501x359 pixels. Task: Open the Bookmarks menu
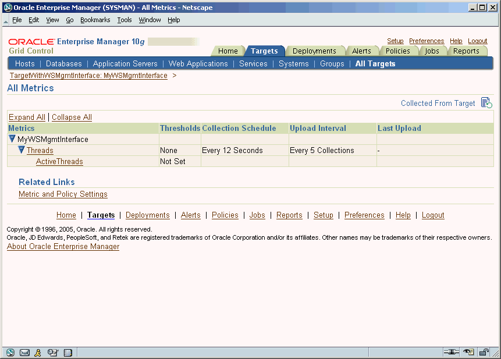pyautogui.click(x=95, y=20)
